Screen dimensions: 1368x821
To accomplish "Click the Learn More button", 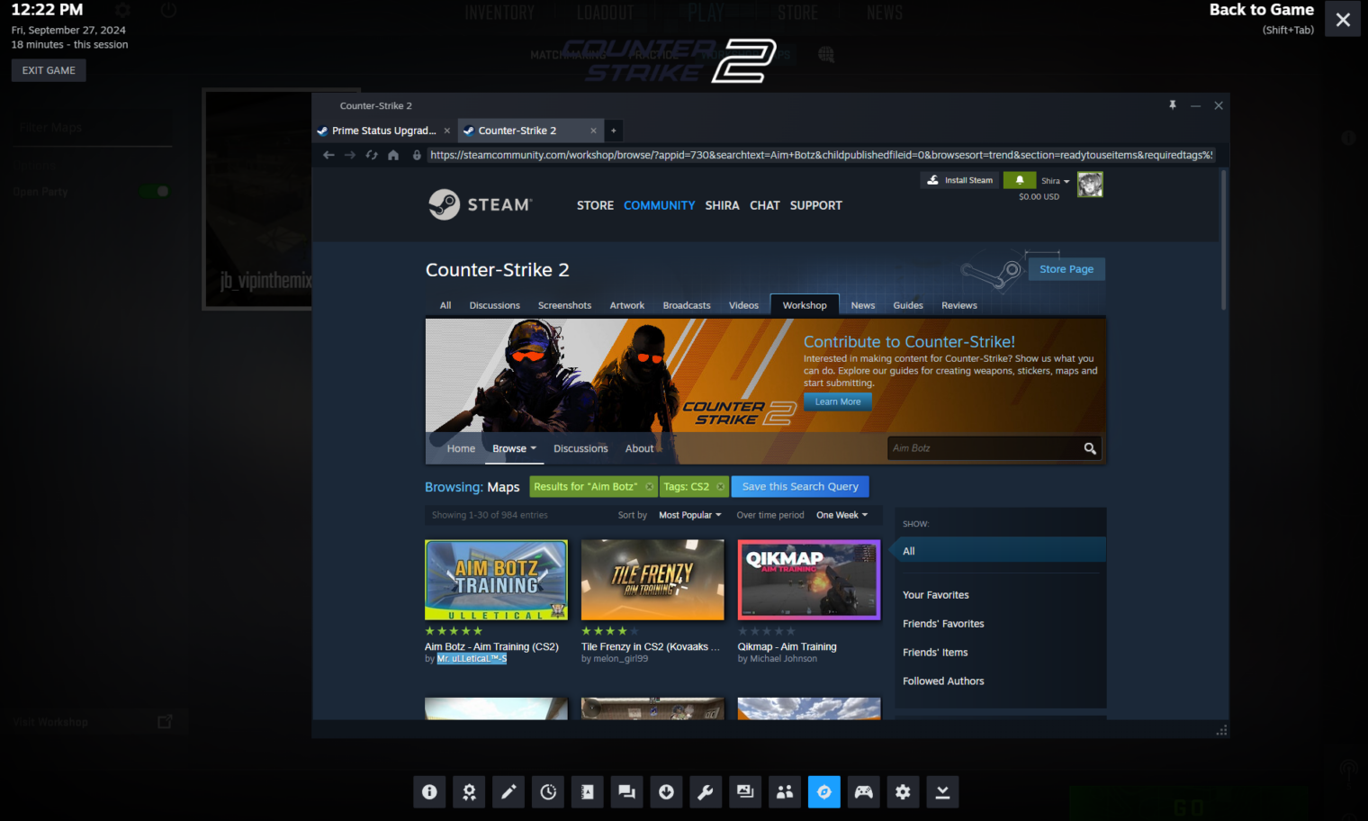I will coord(838,402).
